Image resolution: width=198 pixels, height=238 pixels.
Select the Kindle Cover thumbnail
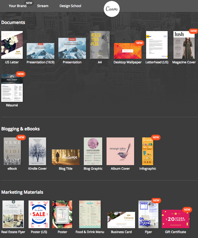click(37, 151)
